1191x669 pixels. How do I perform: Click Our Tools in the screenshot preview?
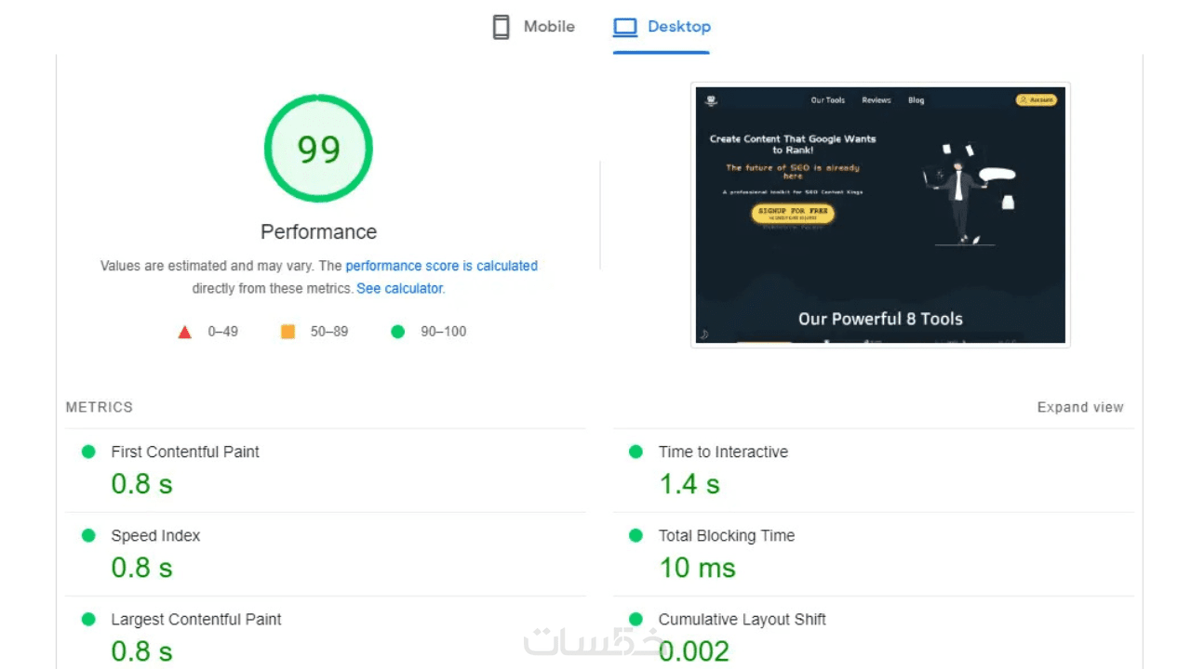tap(828, 100)
